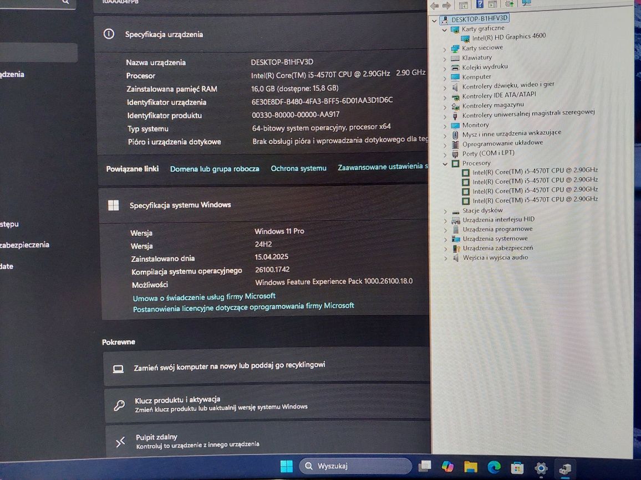The height and width of the screenshot is (480, 641).
Task: Select first Intel Core i5-4570T processor entry
Action: 535,171
